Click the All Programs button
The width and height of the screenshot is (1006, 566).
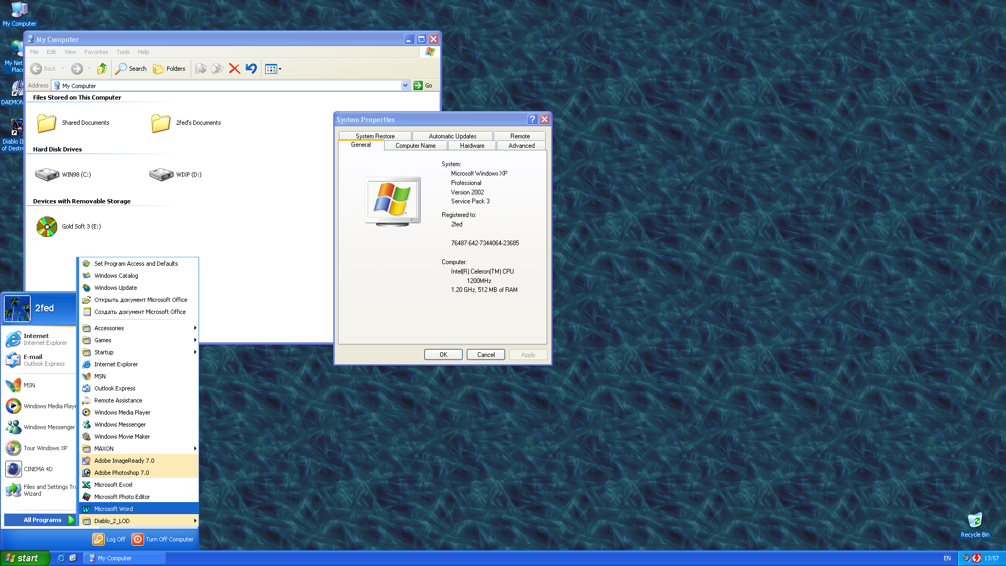[40, 520]
